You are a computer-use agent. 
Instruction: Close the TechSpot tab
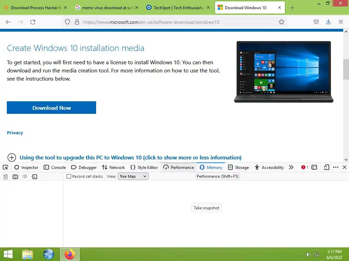(x=208, y=7)
